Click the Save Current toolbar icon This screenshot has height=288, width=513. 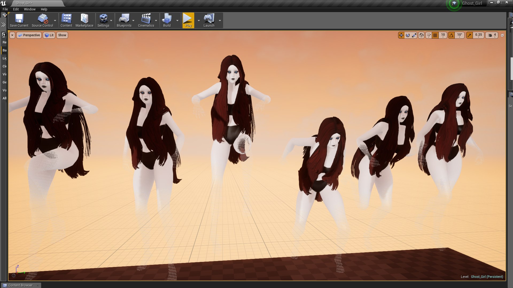19,21
